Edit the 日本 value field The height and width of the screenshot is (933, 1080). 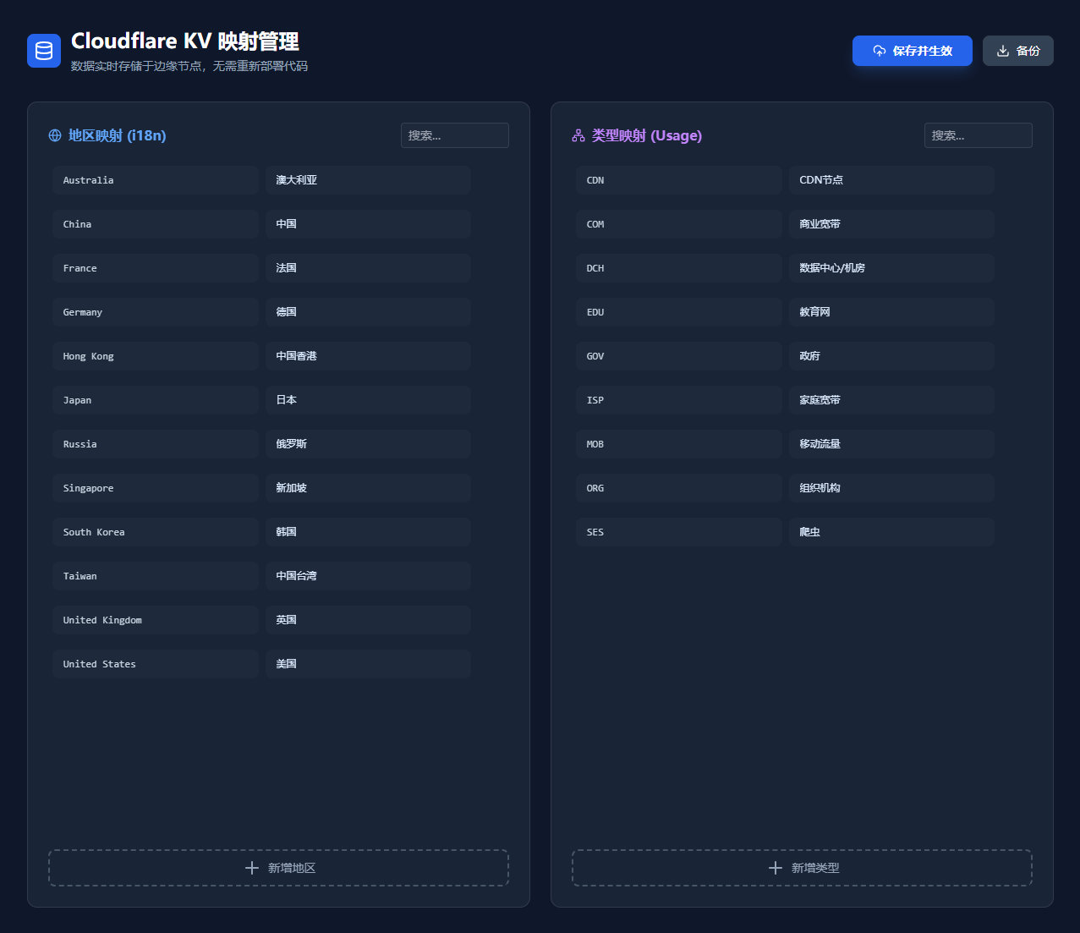pyautogui.click(x=368, y=400)
